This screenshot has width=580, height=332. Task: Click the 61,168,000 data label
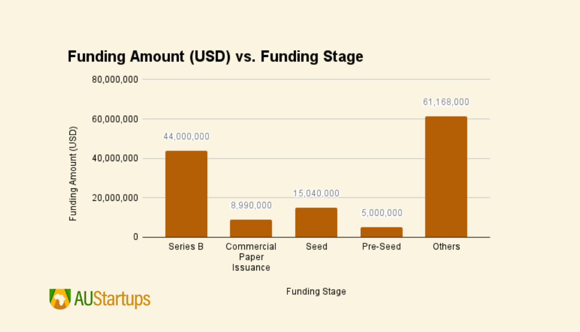pos(446,102)
